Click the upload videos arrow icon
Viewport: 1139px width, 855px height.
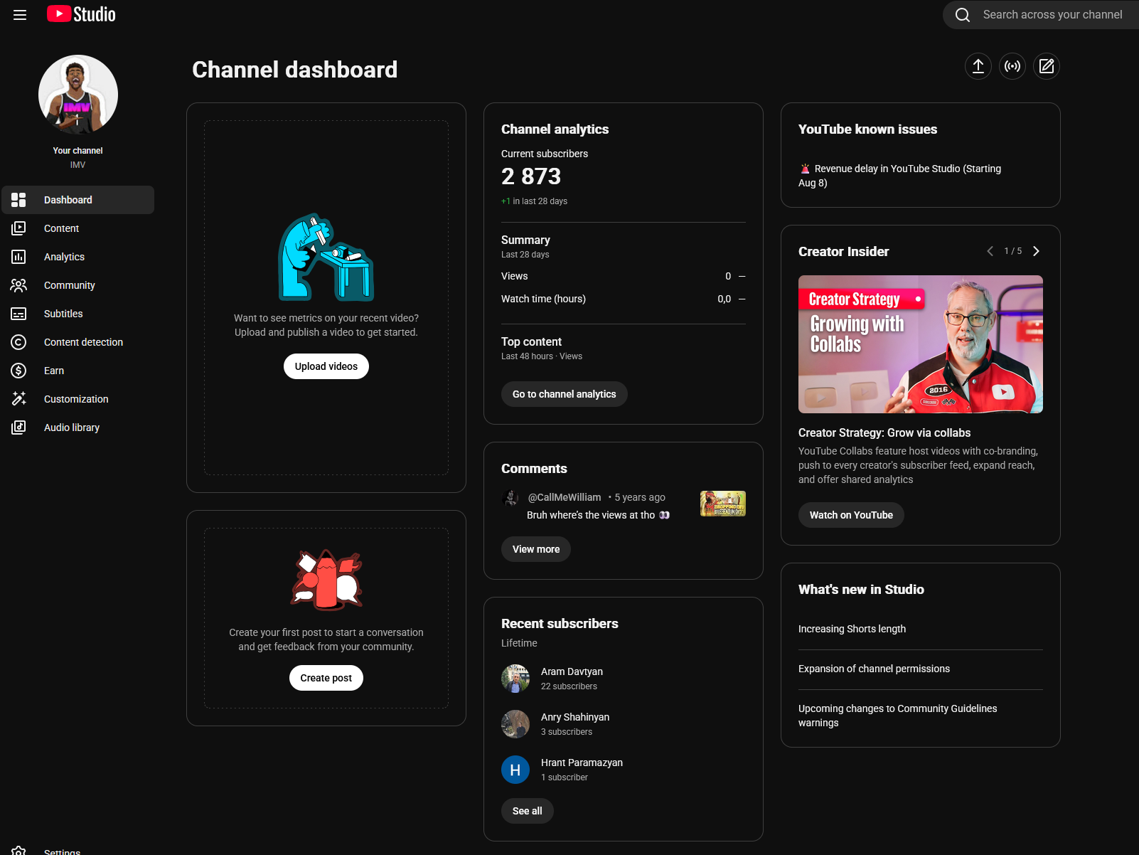click(x=978, y=66)
